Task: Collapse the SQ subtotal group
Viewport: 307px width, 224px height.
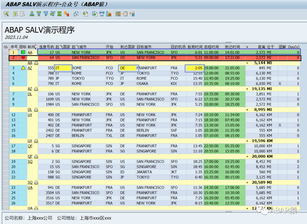Action: tap(36, 182)
